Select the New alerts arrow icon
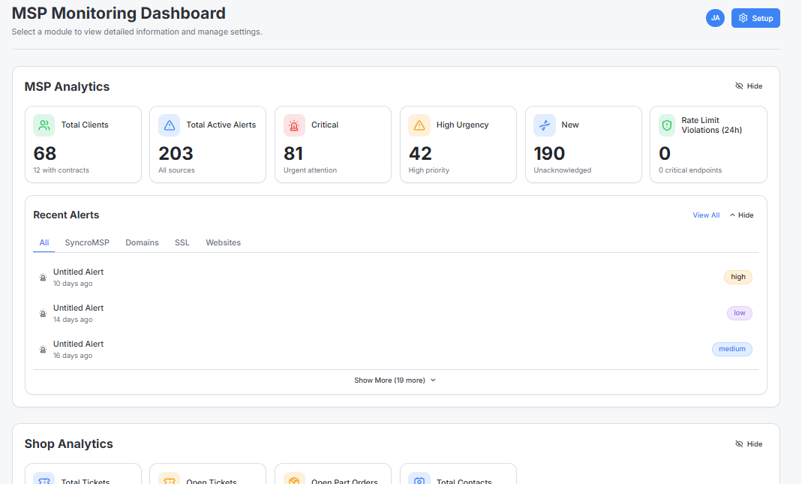This screenshot has width=811, height=484. [x=544, y=124]
